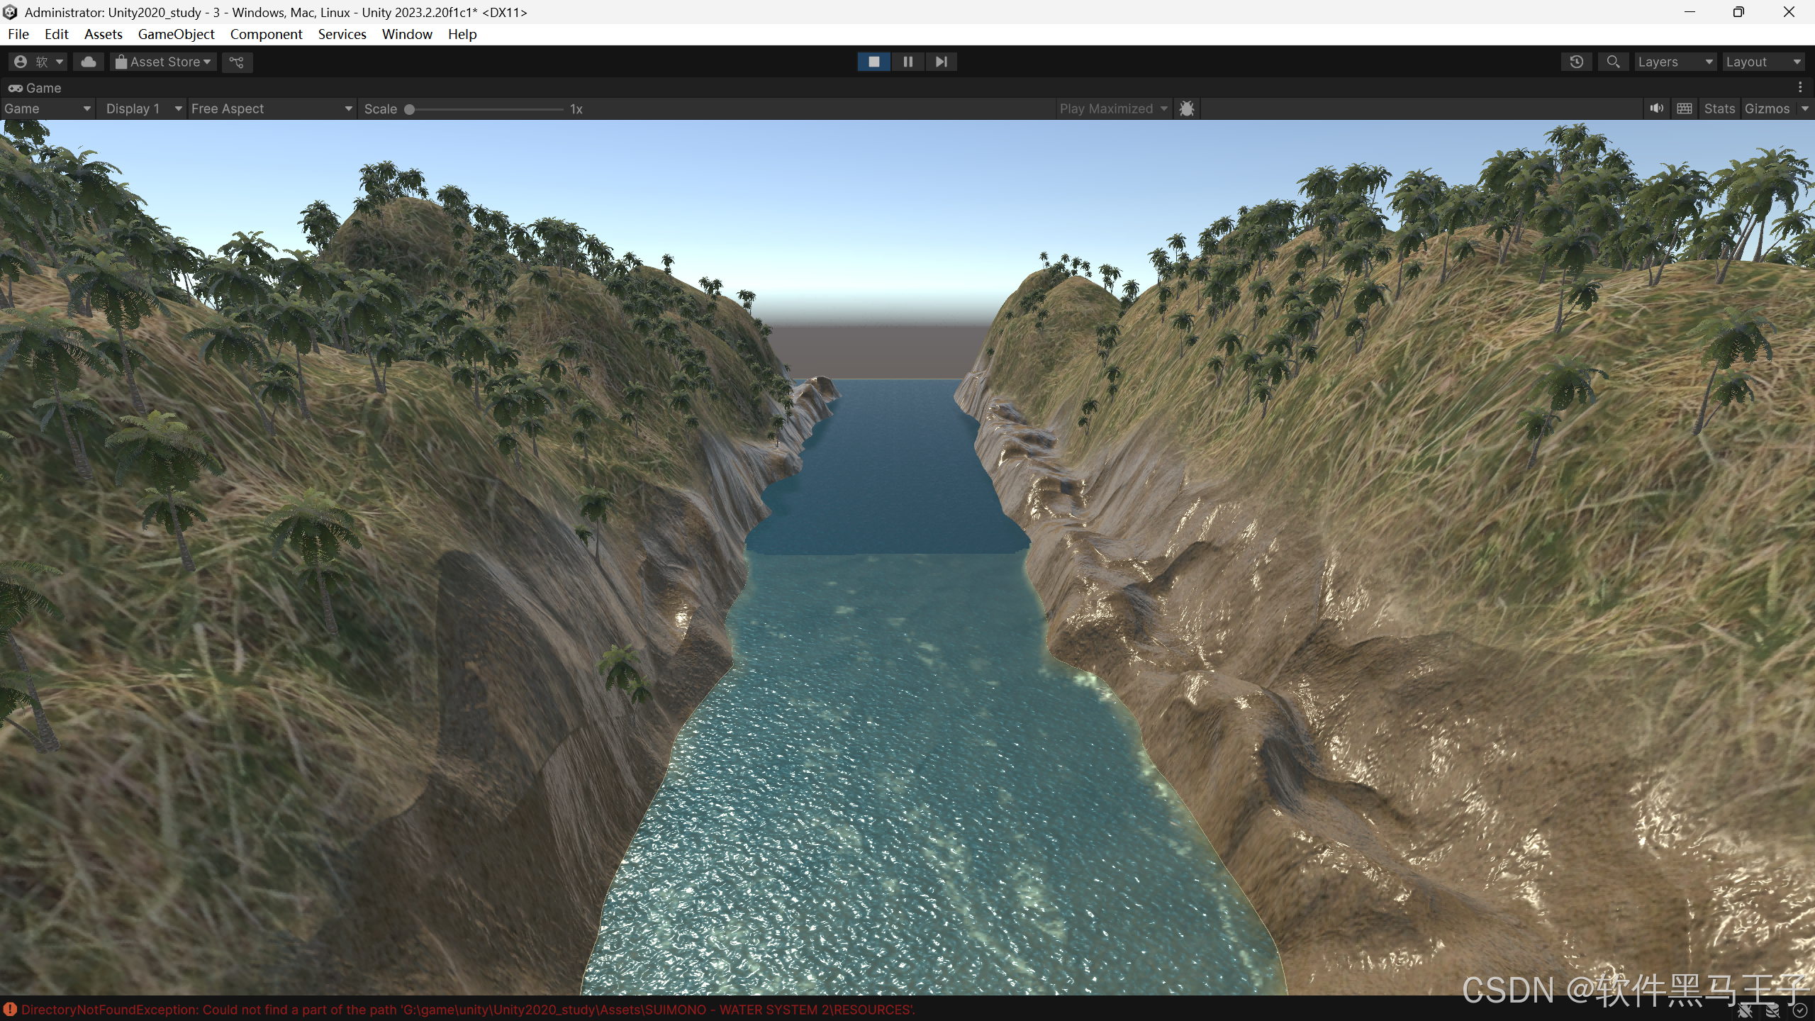This screenshot has width=1815, height=1021.
Task: Open the Layers dropdown
Action: pos(1675,62)
